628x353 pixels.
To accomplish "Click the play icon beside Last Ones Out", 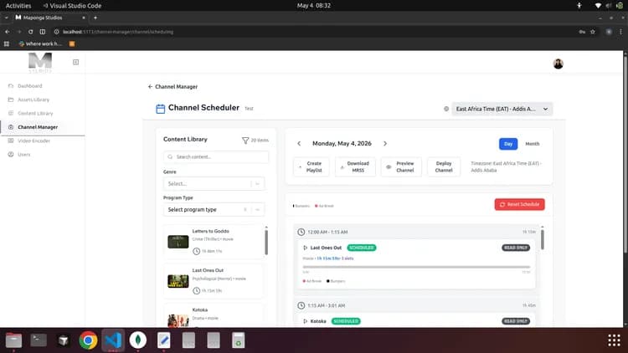I will [x=305, y=248].
